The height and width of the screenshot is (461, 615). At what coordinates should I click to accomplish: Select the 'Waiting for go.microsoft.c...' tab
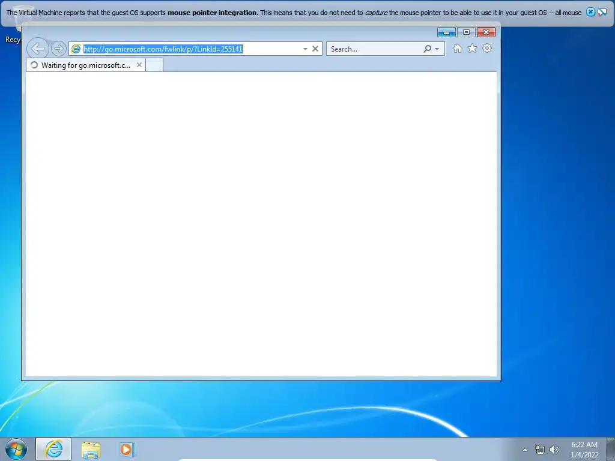pyautogui.click(x=85, y=65)
